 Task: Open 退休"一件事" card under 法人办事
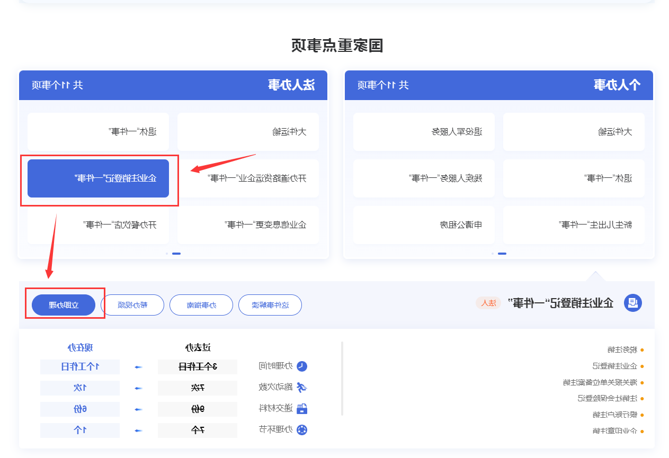pos(98,132)
